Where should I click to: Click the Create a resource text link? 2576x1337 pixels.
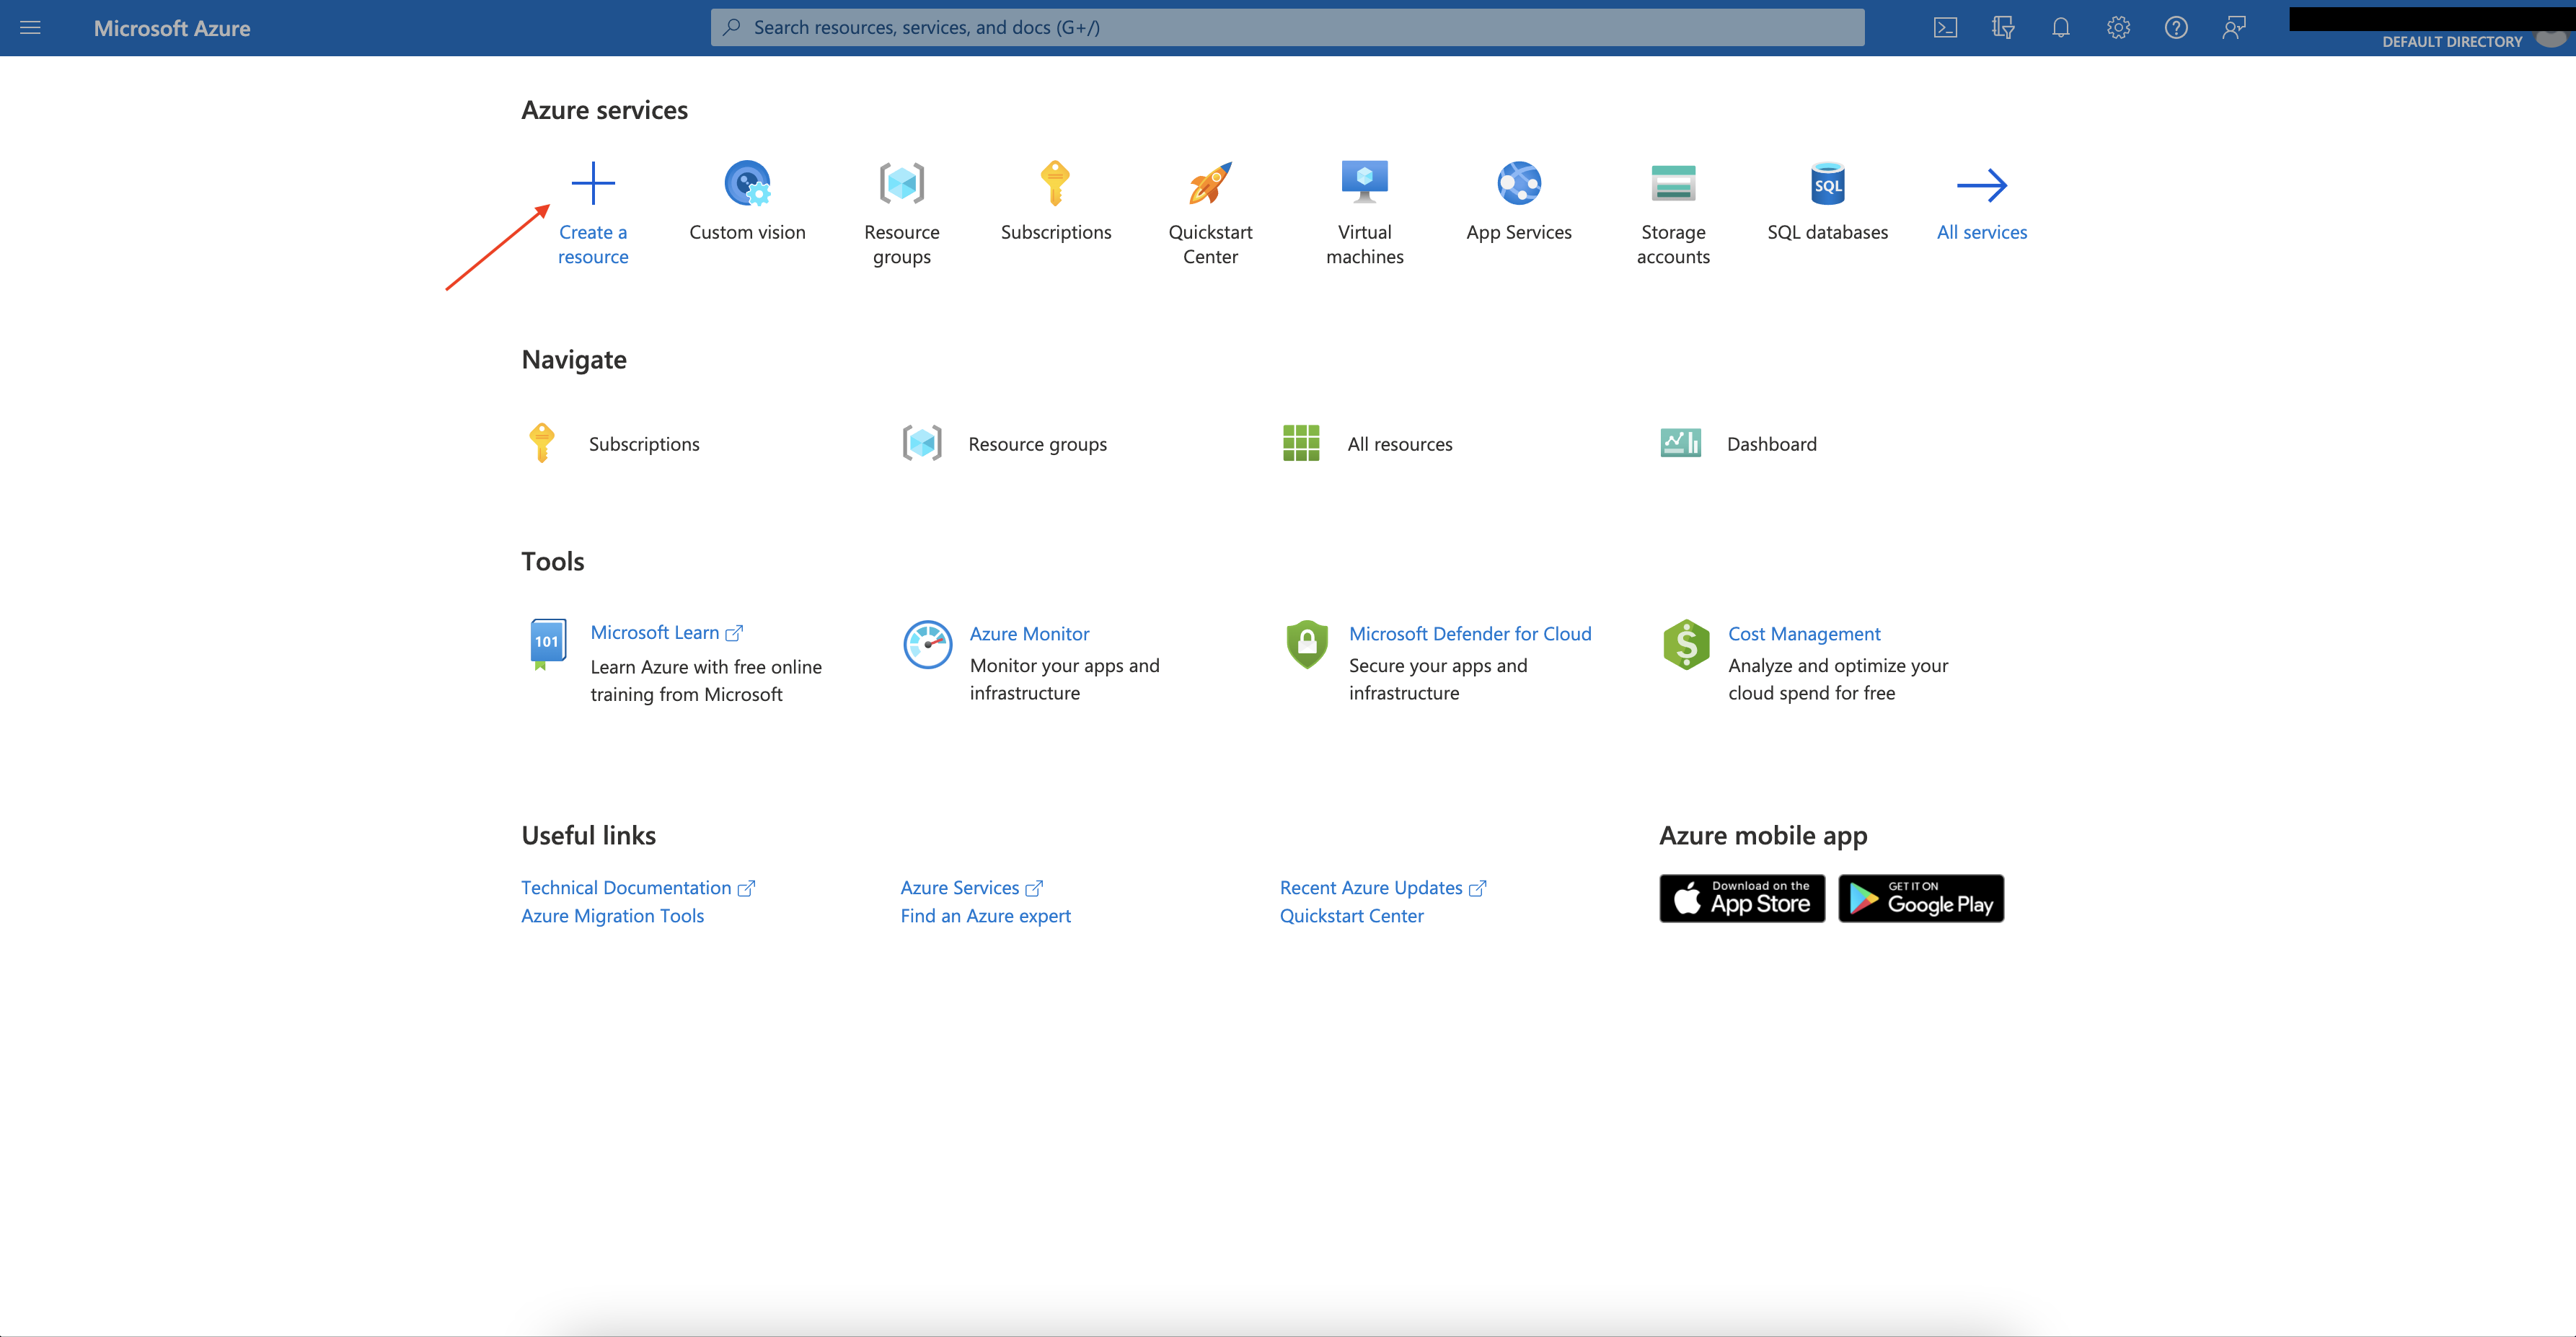point(593,244)
